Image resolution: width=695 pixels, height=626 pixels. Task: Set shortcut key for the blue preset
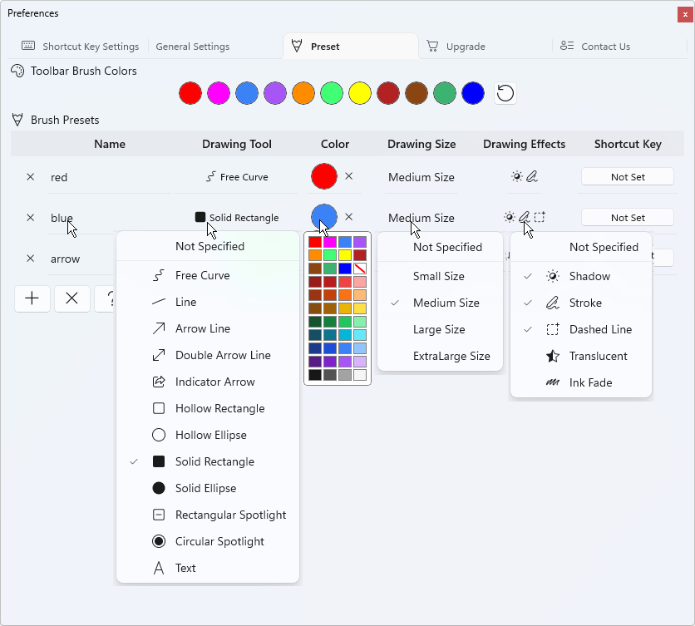pyautogui.click(x=628, y=218)
